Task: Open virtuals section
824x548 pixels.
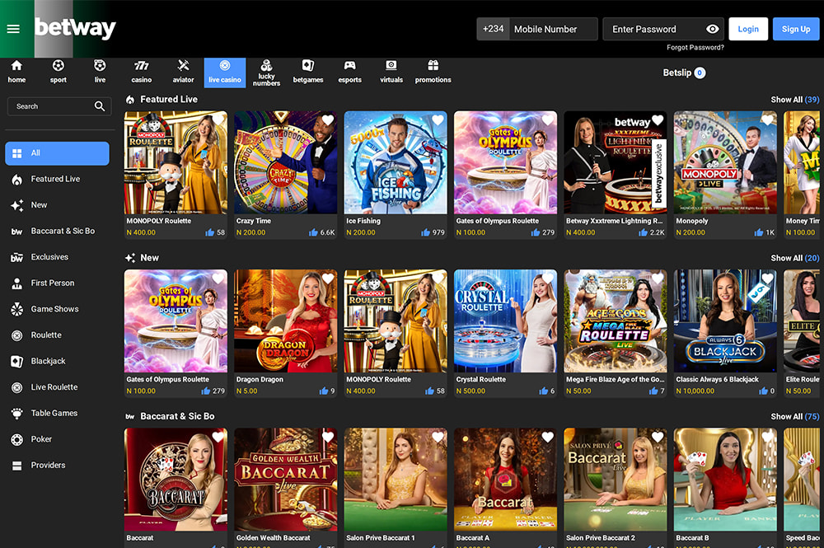Action: point(391,72)
